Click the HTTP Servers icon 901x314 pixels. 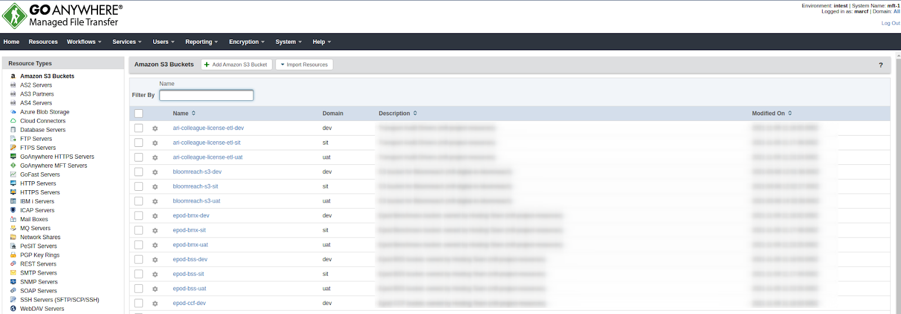(13, 183)
